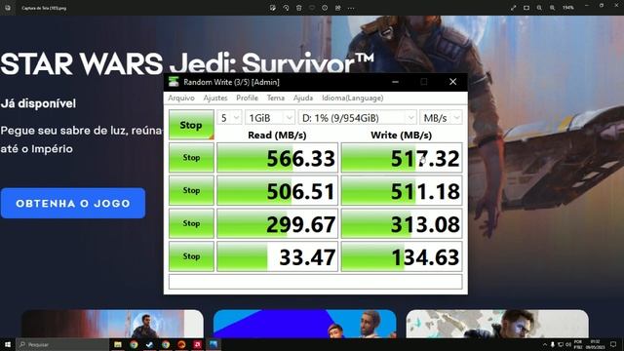Image resolution: width=624 pixels, height=351 pixels.
Task: Open the 1GiB test size dropdown
Action: click(270, 118)
